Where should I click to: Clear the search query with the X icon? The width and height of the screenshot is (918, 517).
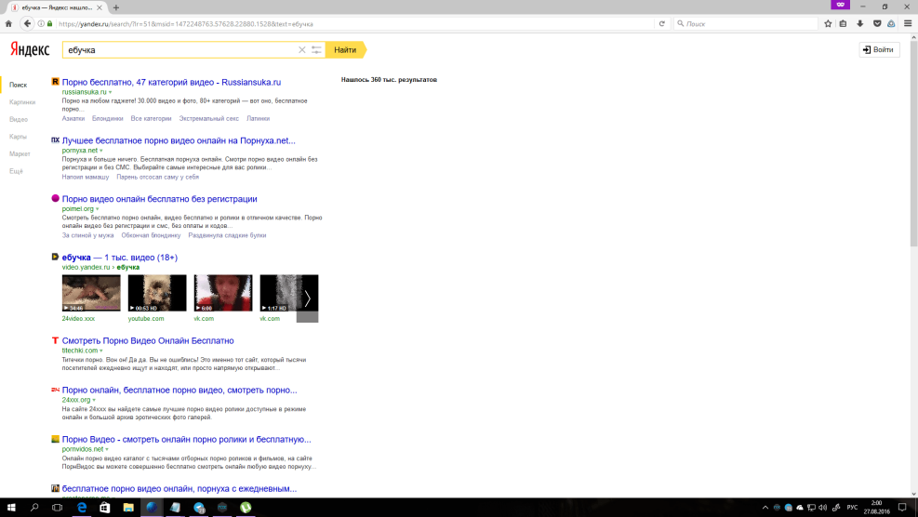(x=301, y=50)
